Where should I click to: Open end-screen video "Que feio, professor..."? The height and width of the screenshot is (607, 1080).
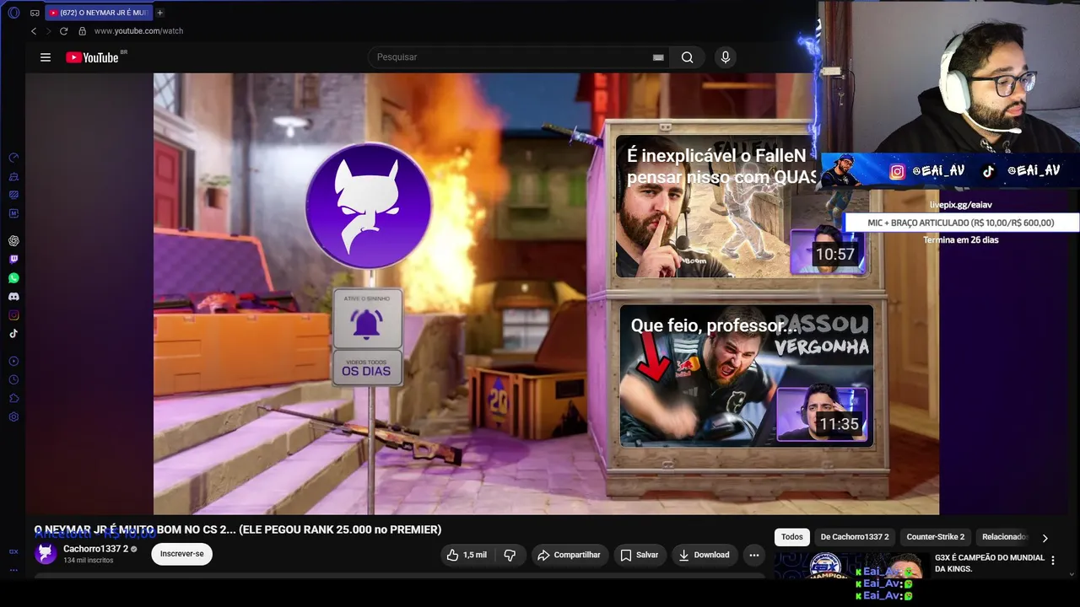pos(747,376)
